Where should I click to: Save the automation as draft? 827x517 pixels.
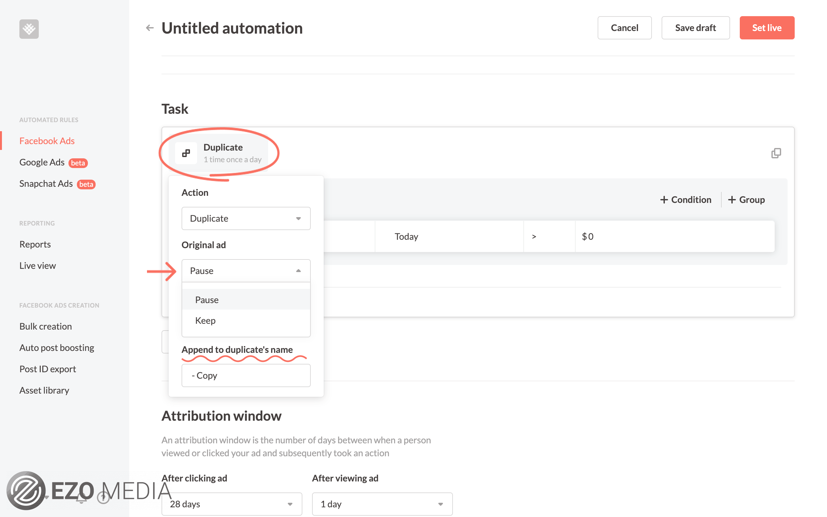pos(696,28)
